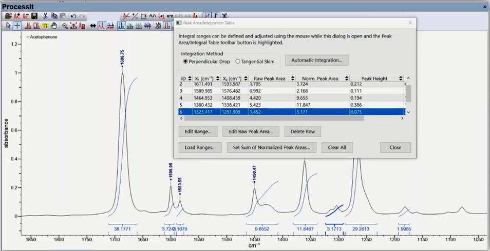Click the copy icon in toolbar

click(x=54, y=15)
